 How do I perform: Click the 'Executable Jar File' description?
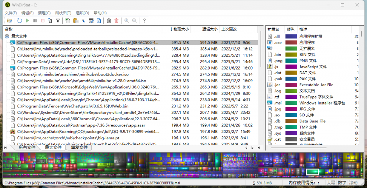click(x=316, y=85)
